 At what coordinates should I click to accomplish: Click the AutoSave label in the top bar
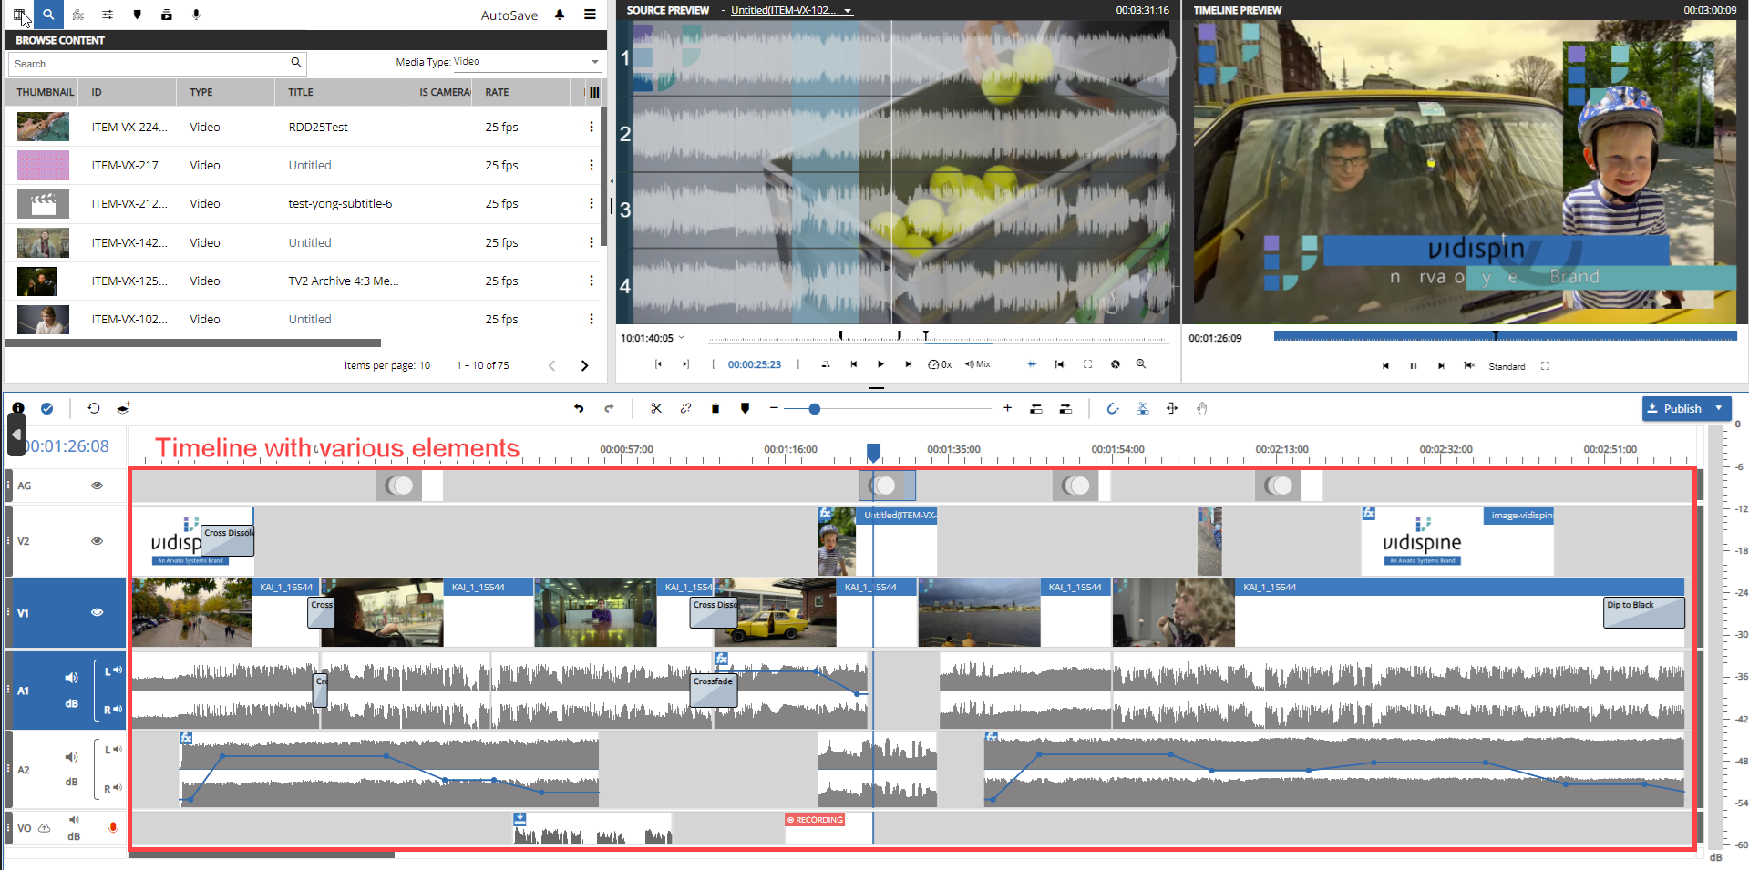point(509,15)
